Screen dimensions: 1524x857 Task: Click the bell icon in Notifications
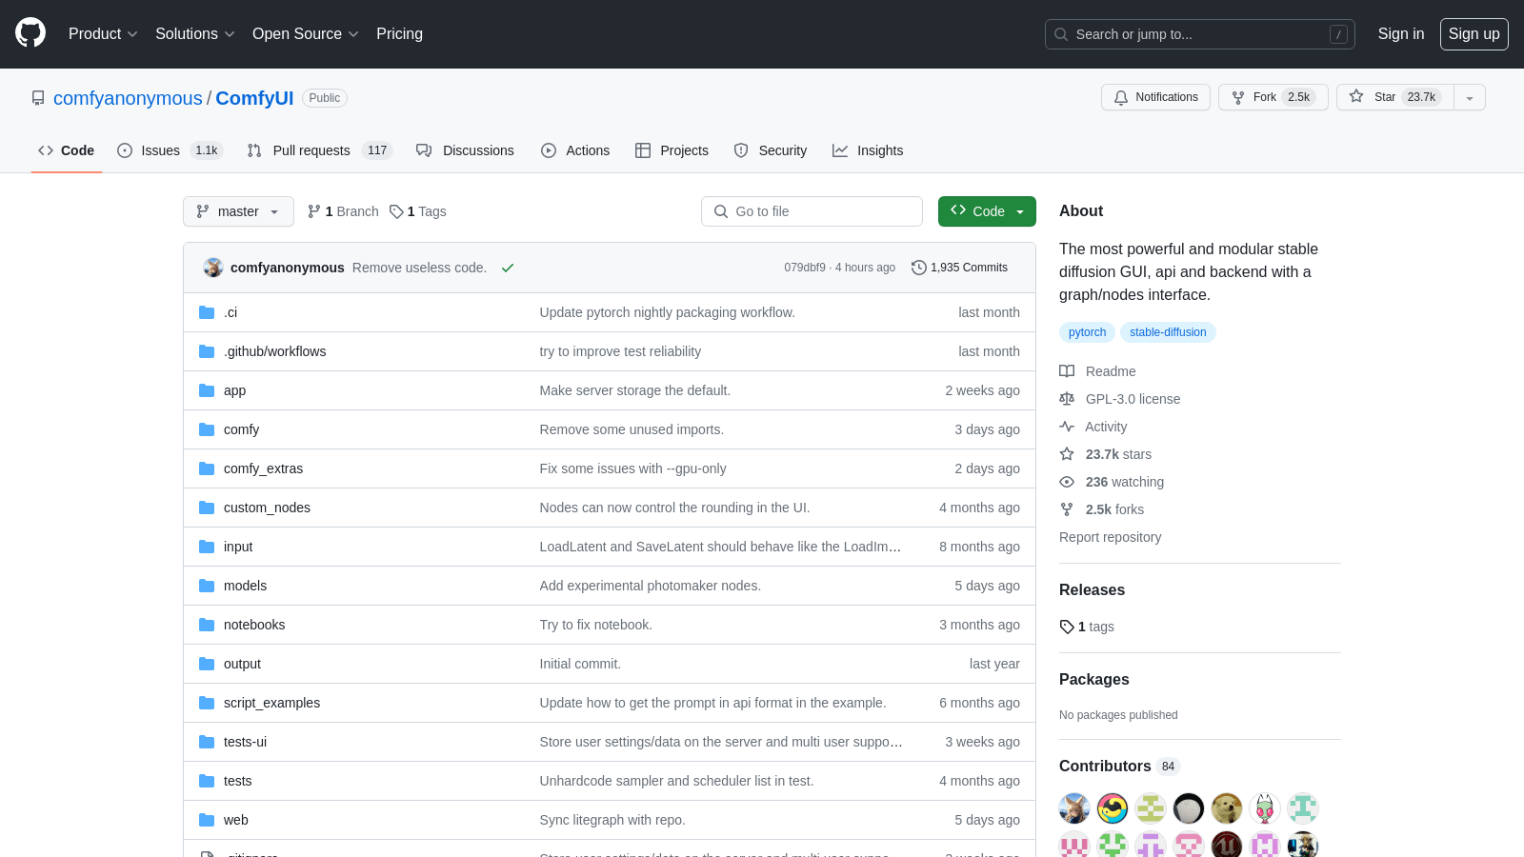pyautogui.click(x=1121, y=97)
